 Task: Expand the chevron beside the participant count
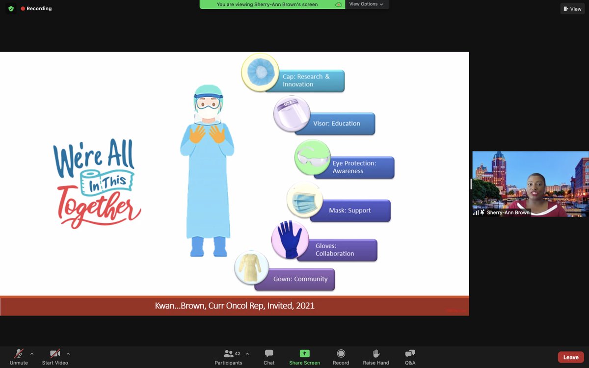tap(247, 353)
